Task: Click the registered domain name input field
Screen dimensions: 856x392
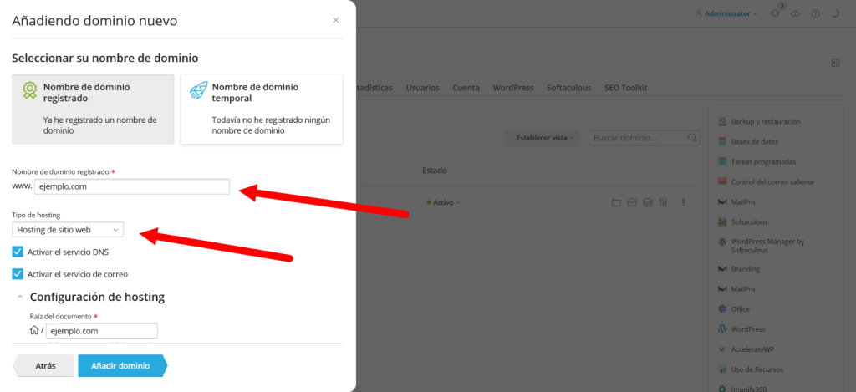Action: click(x=133, y=187)
